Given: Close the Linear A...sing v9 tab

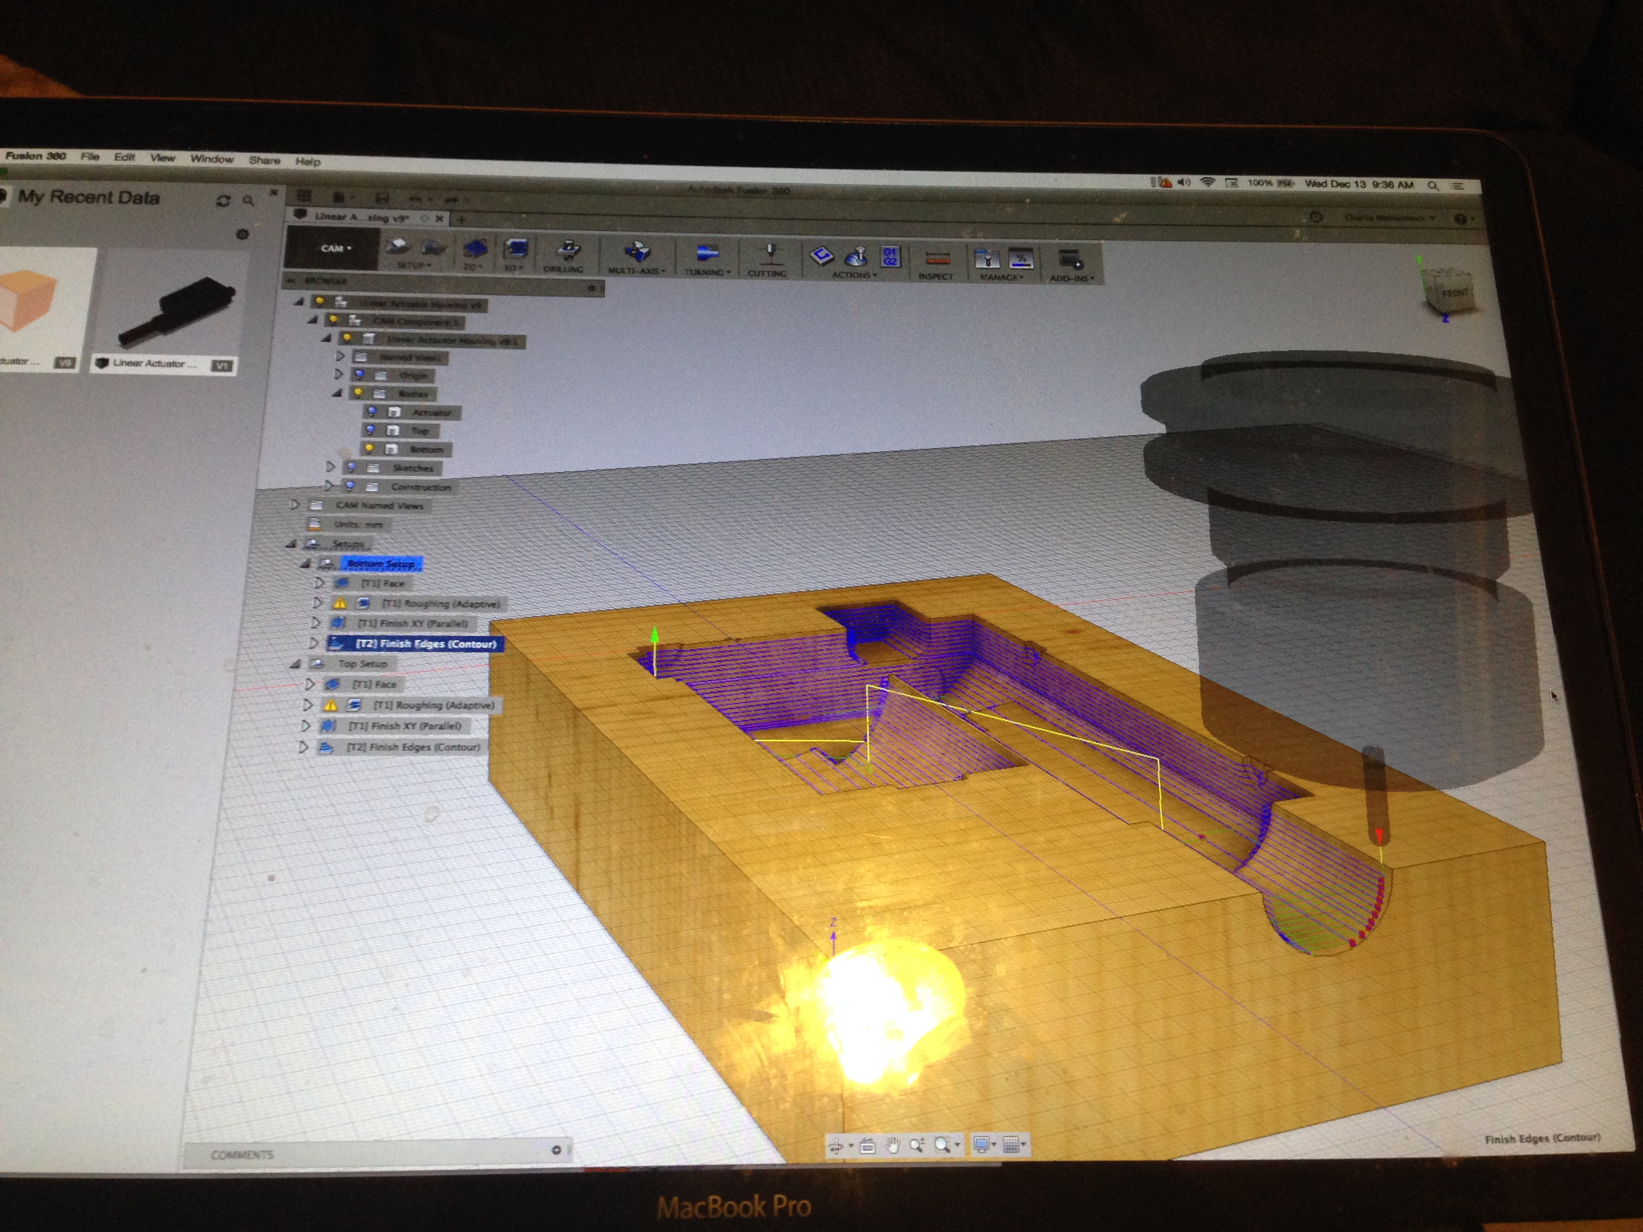Looking at the screenshot, I should point(439,218).
